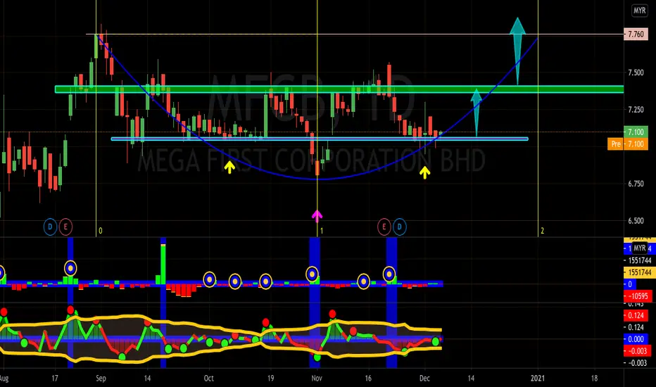
Task: Click the Aug label on the time axis
Action: (4, 379)
